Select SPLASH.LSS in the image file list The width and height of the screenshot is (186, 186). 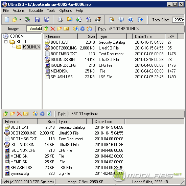click(x=62, y=77)
